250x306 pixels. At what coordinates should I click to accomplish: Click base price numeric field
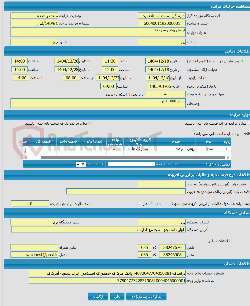pyautogui.click(x=162, y=184)
